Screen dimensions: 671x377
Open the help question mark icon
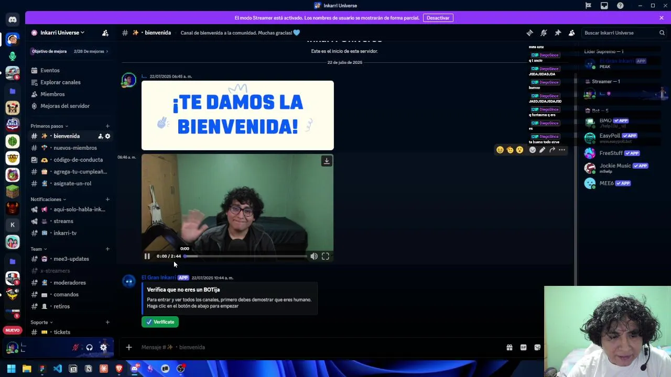(x=621, y=6)
